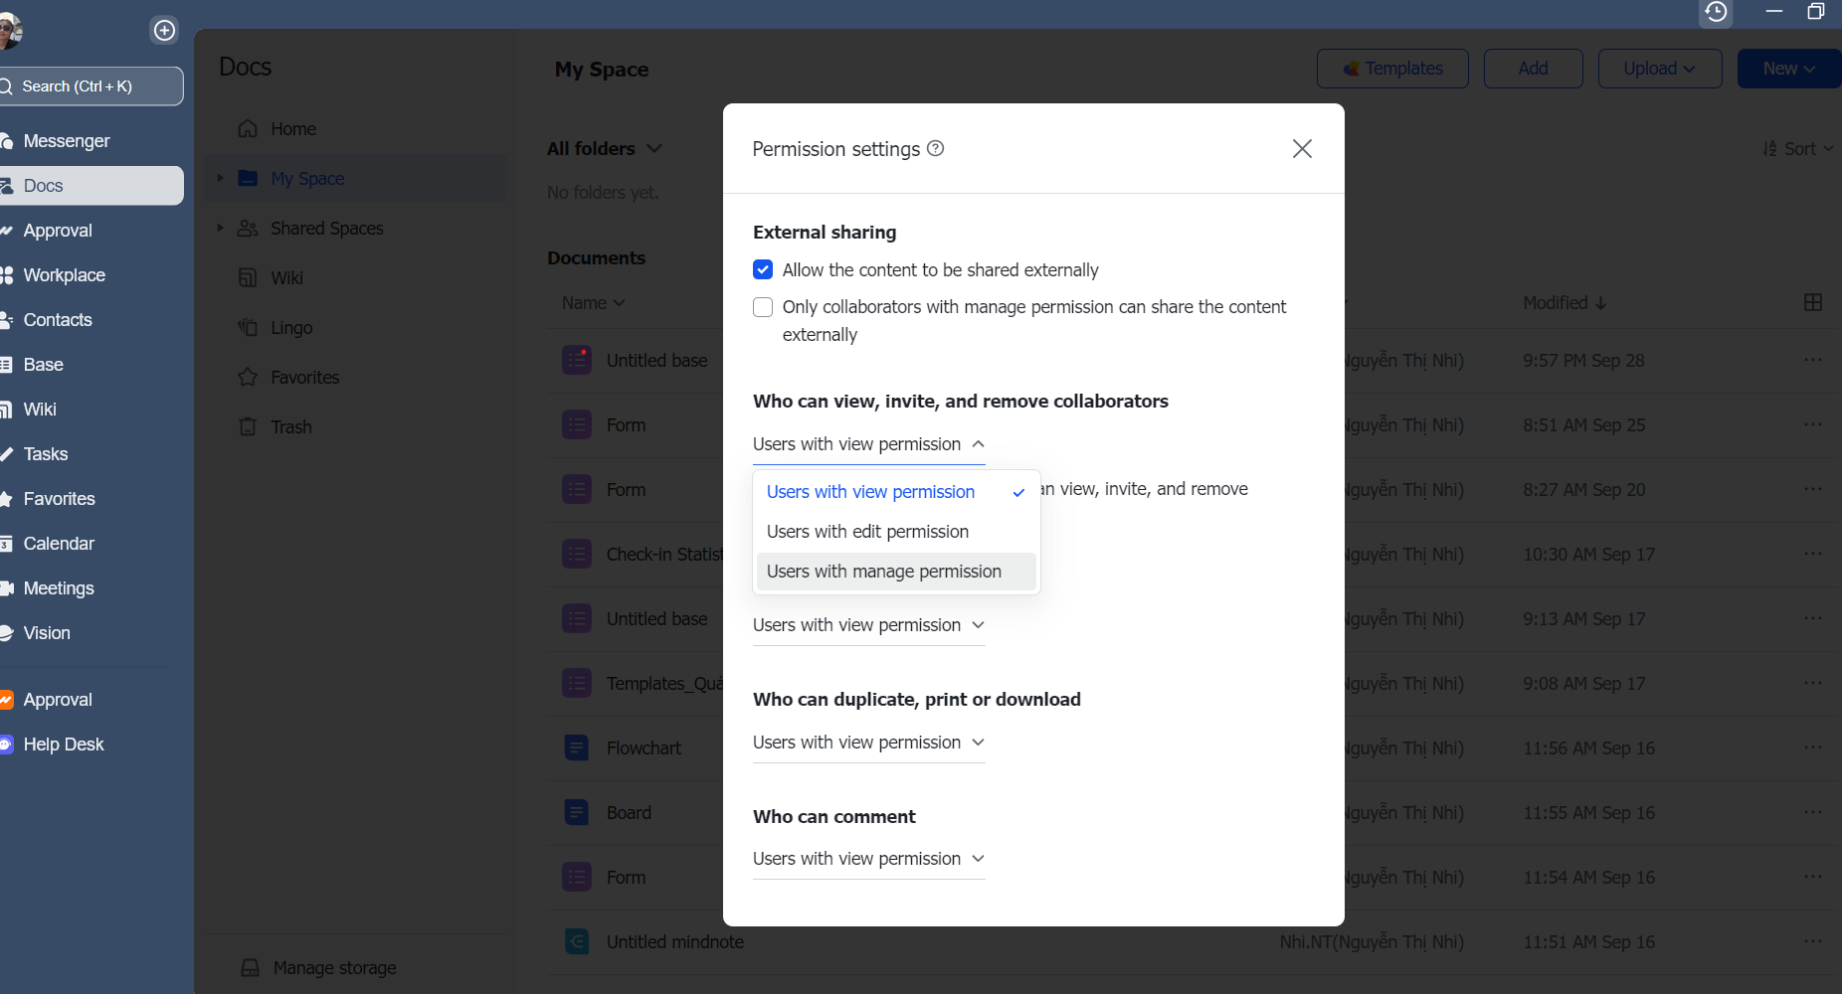Click the Add button
Screen dimensions: 1842x994
[1533, 69]
